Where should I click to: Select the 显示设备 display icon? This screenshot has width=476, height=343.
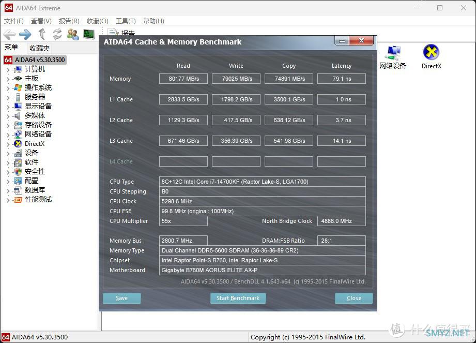click(18, 107)
